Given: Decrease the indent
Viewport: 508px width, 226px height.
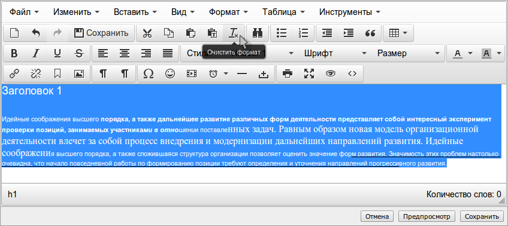Looking at the screenshot, I should coord(327,33).
